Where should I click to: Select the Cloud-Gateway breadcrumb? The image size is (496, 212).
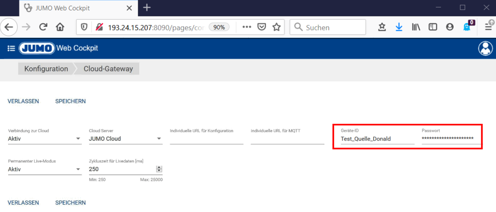[108, 69]
